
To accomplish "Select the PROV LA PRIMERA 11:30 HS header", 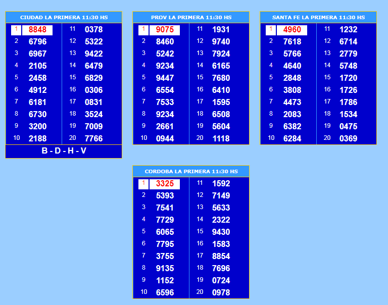I will 191,17.
